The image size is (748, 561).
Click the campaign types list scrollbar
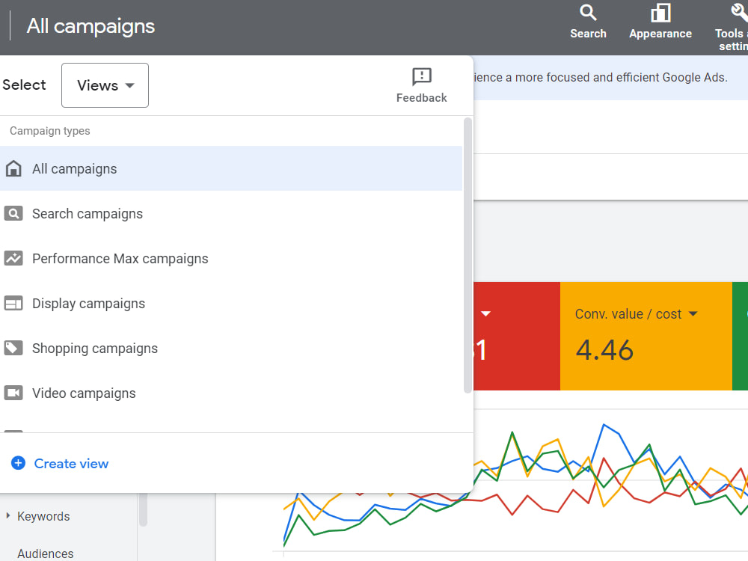[467, 255]
